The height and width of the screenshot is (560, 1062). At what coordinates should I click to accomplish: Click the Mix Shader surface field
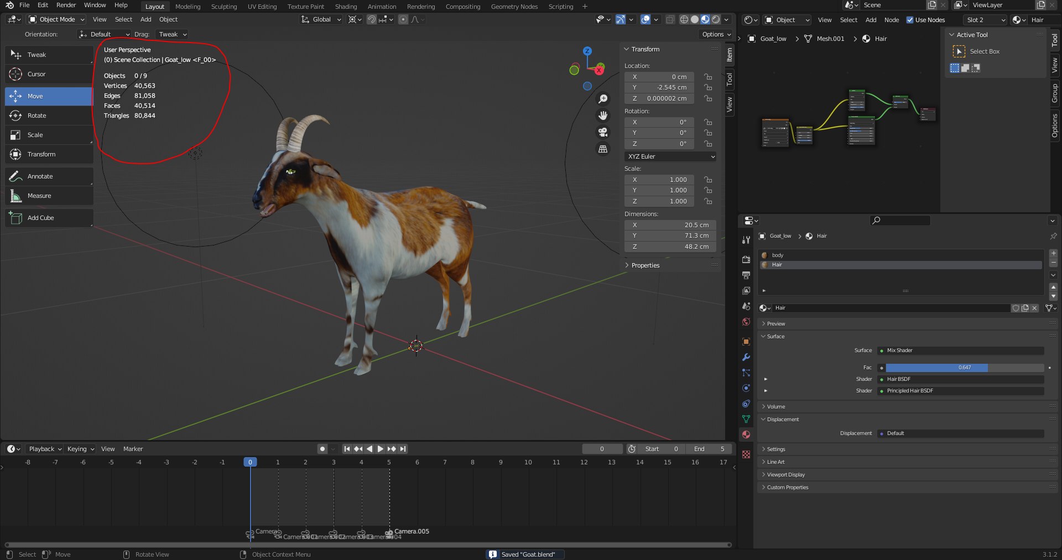click(x=961, y=350)
